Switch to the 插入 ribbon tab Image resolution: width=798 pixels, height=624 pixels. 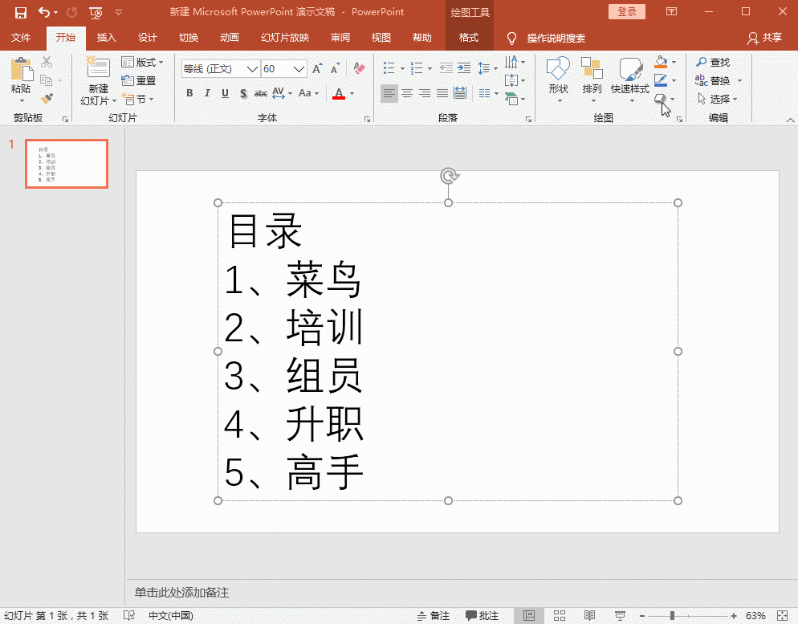(108, 37)
